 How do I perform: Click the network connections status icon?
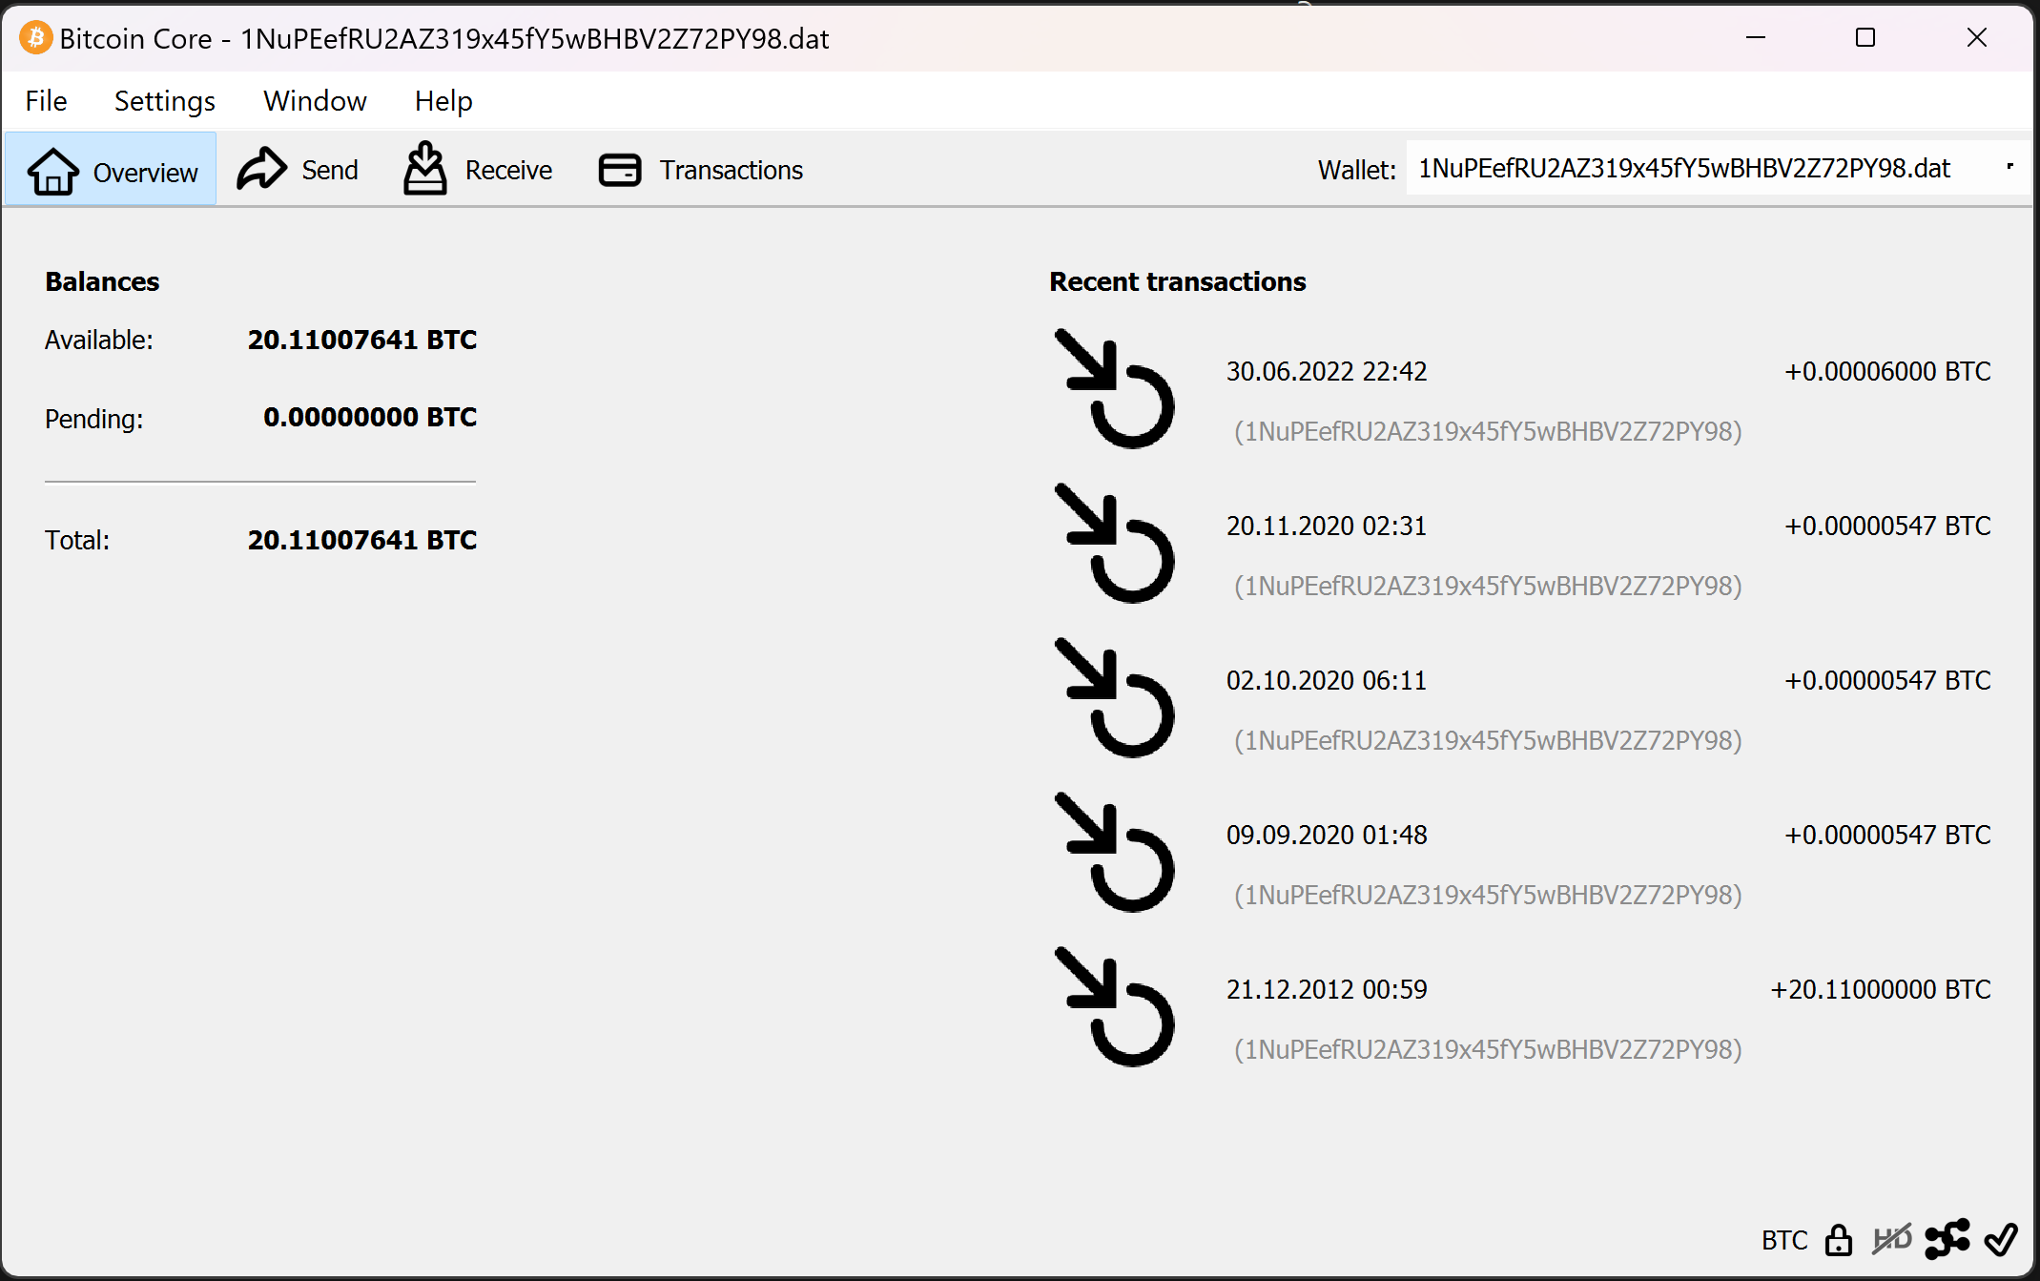click(1947, 1239)
